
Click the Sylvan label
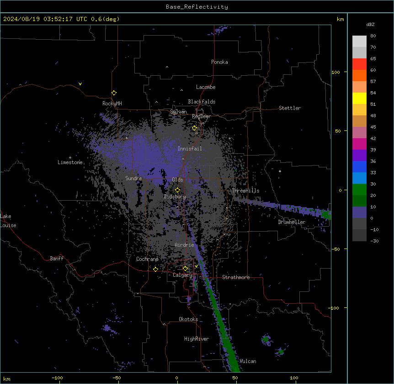coord(178,112)
